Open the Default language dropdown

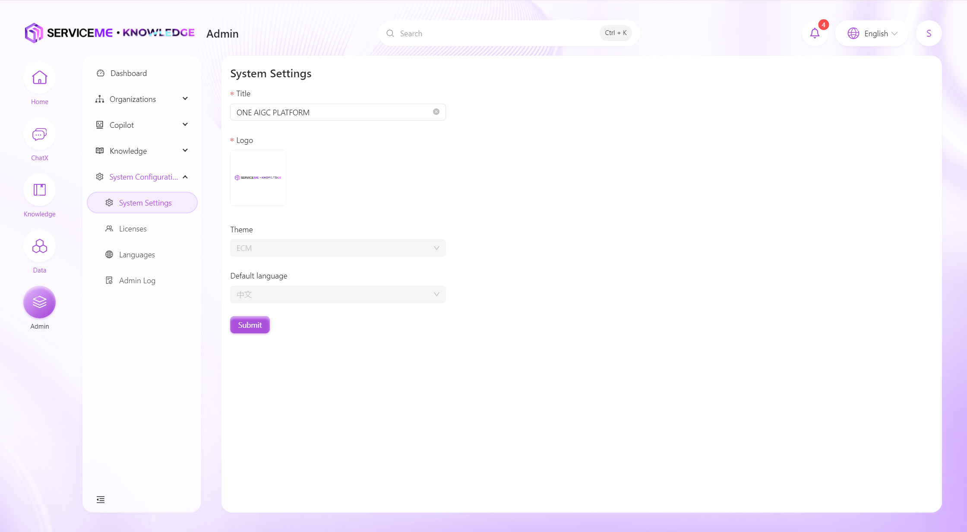(338, 294)
